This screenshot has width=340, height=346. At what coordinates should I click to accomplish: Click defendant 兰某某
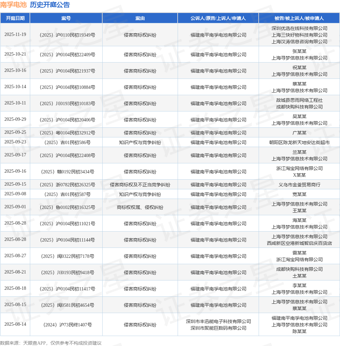pos(299,152)
